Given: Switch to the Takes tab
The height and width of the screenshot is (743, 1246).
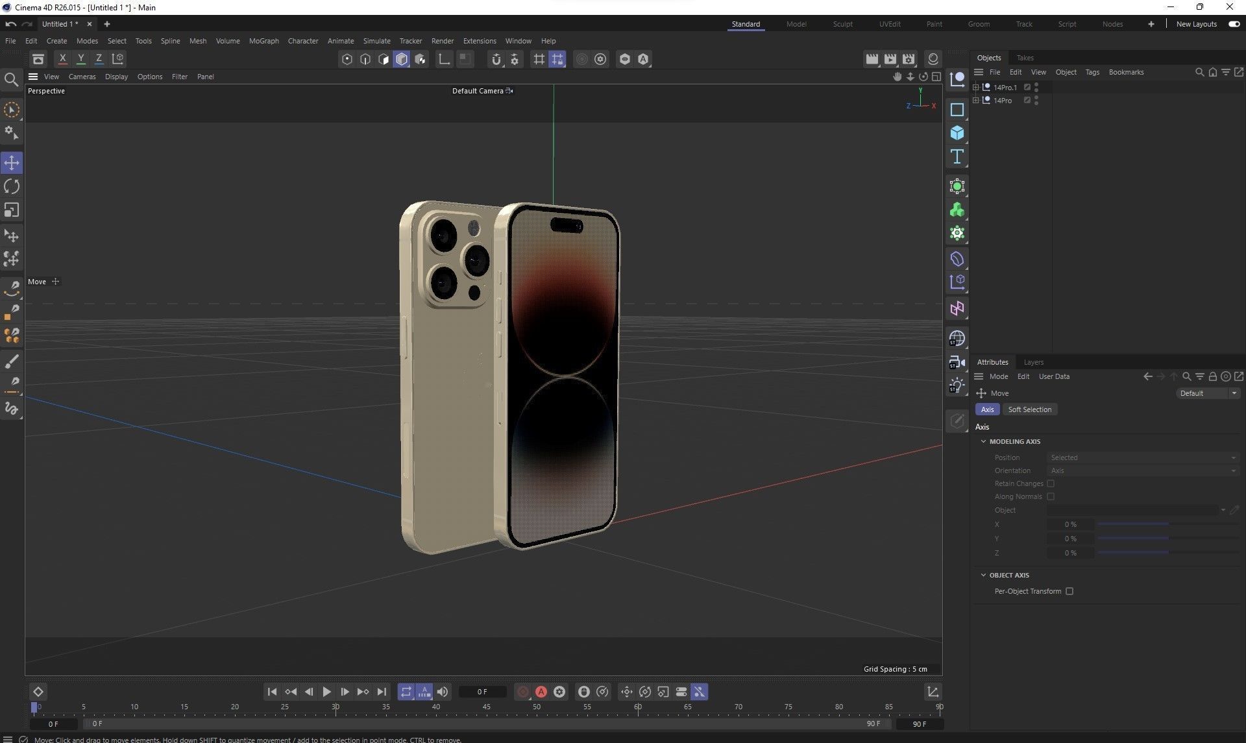Looking at the screenshot, I should (x=1025, y=58).
